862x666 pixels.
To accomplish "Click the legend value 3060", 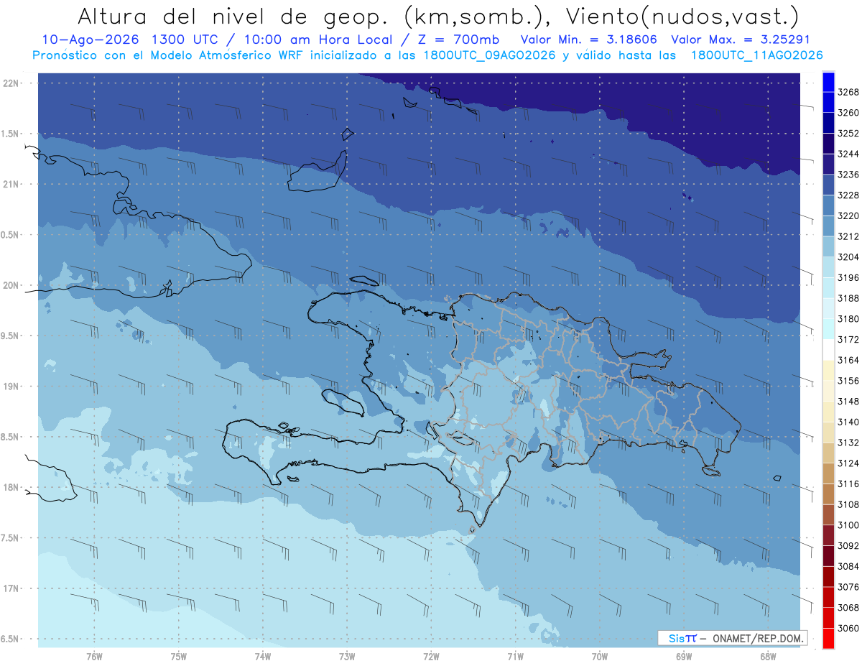I will pyautogui.click(x=848, y=629).
